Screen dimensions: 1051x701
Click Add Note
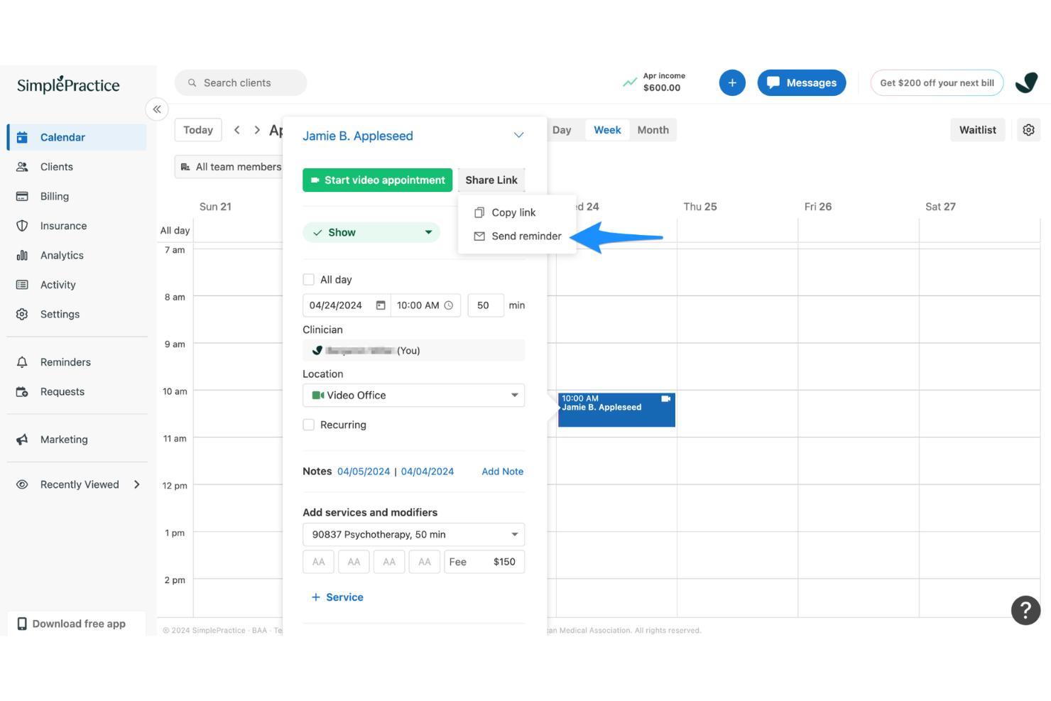click(x=503, y=472)
